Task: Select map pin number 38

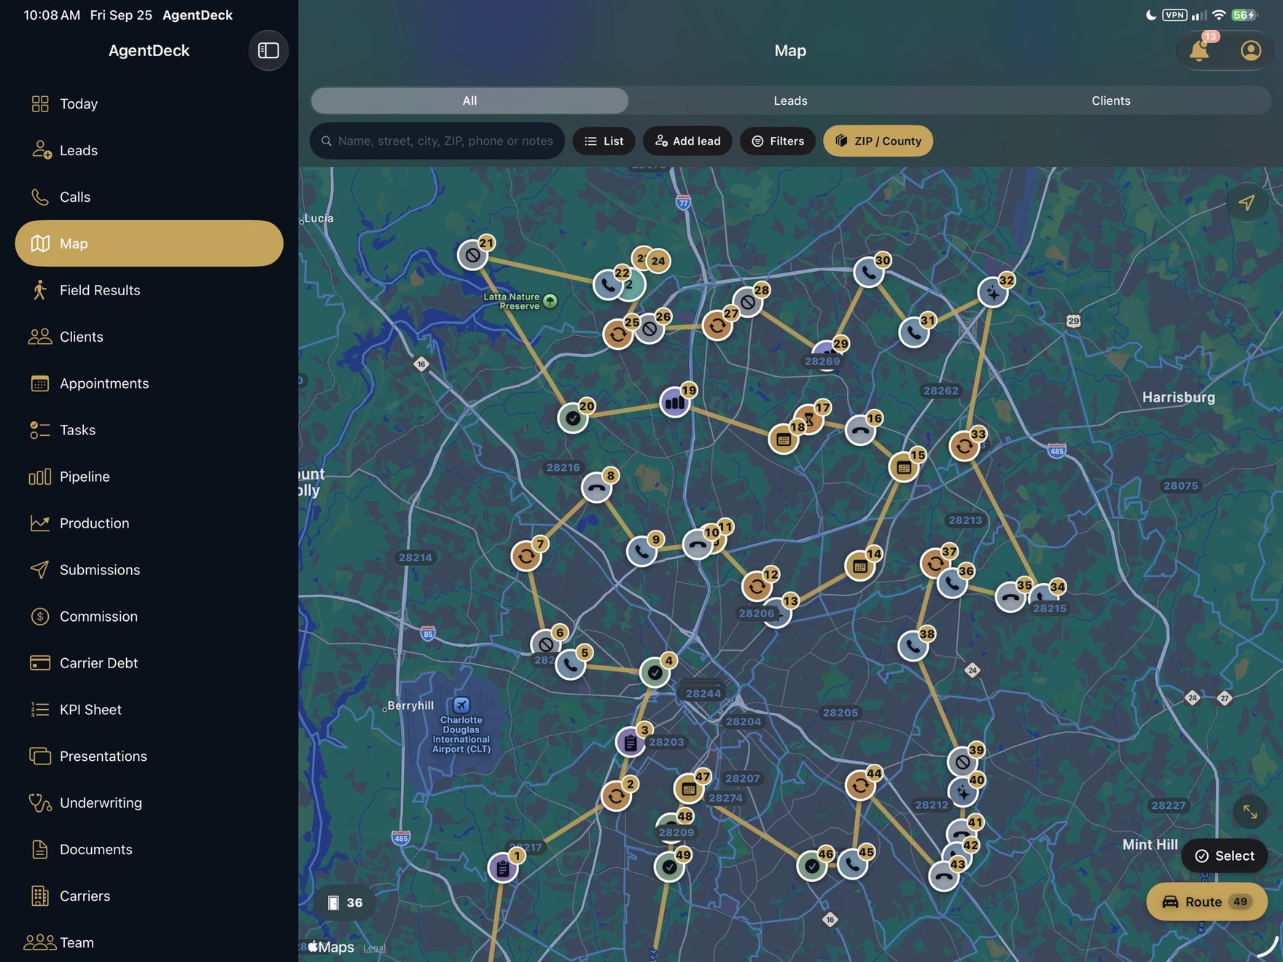Action: [x=913, y=646]
